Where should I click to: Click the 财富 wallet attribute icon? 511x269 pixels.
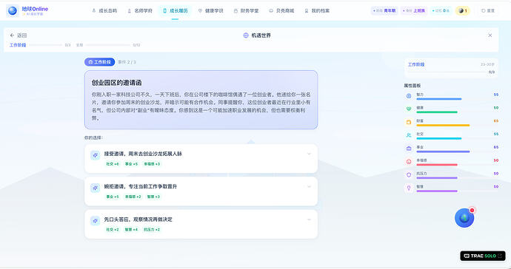[x=409, y=122]
